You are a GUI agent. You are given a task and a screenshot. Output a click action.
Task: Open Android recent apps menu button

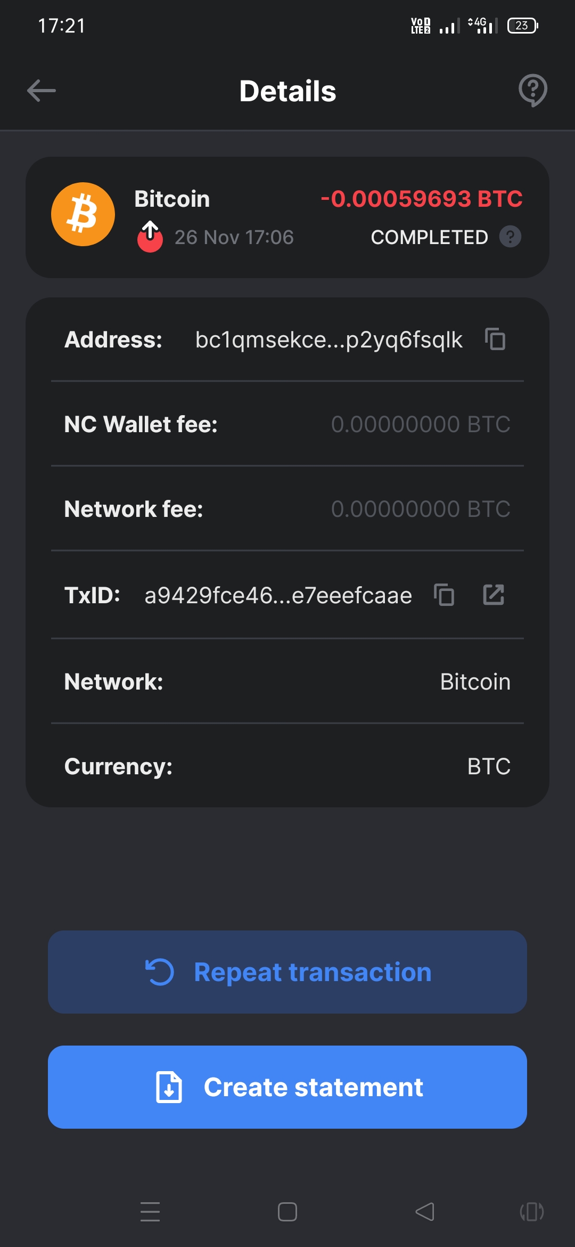150,1212
